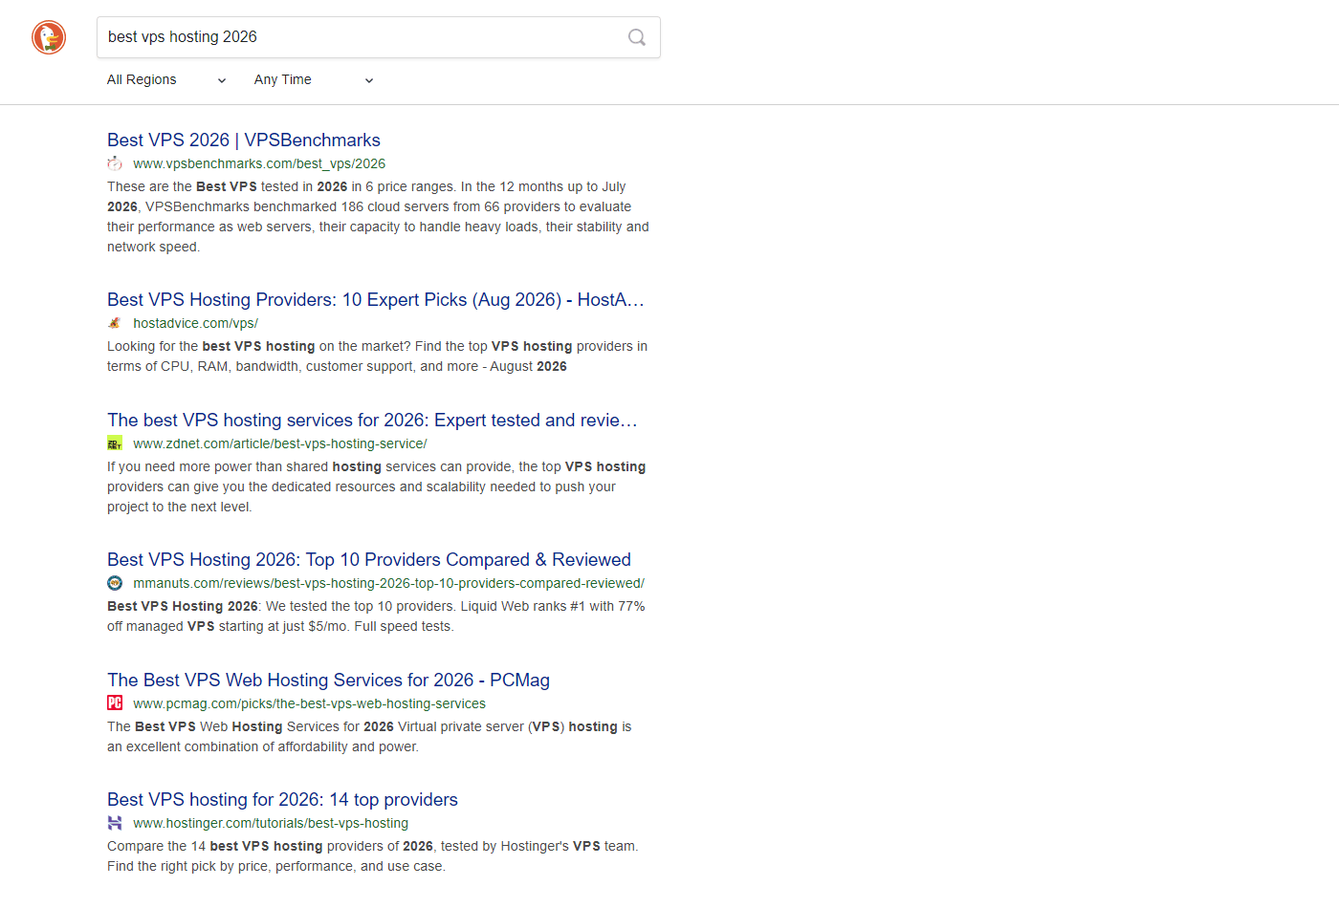Click ZDNET favicon beside zdnet.com URL
The height and width of the screenshot is (908, 1339).
pos(115,443)
